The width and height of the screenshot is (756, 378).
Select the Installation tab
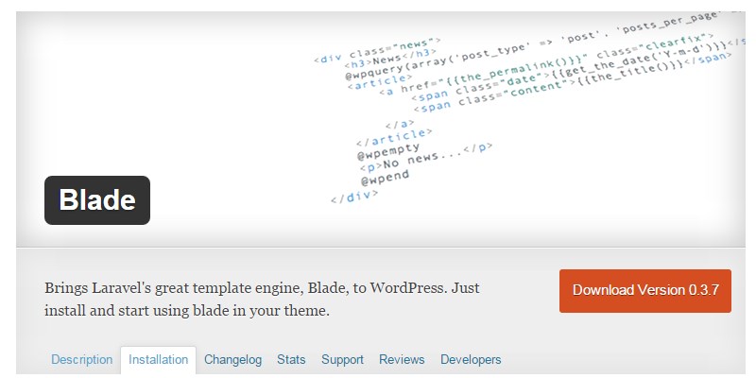coord(158,360)
